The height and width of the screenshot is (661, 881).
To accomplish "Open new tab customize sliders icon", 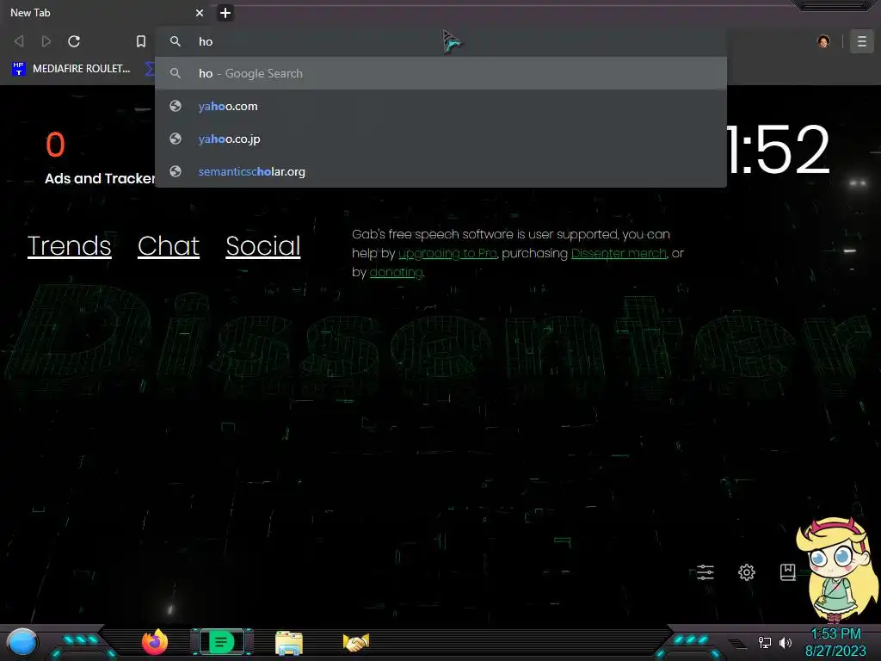I will click(705, 572).
